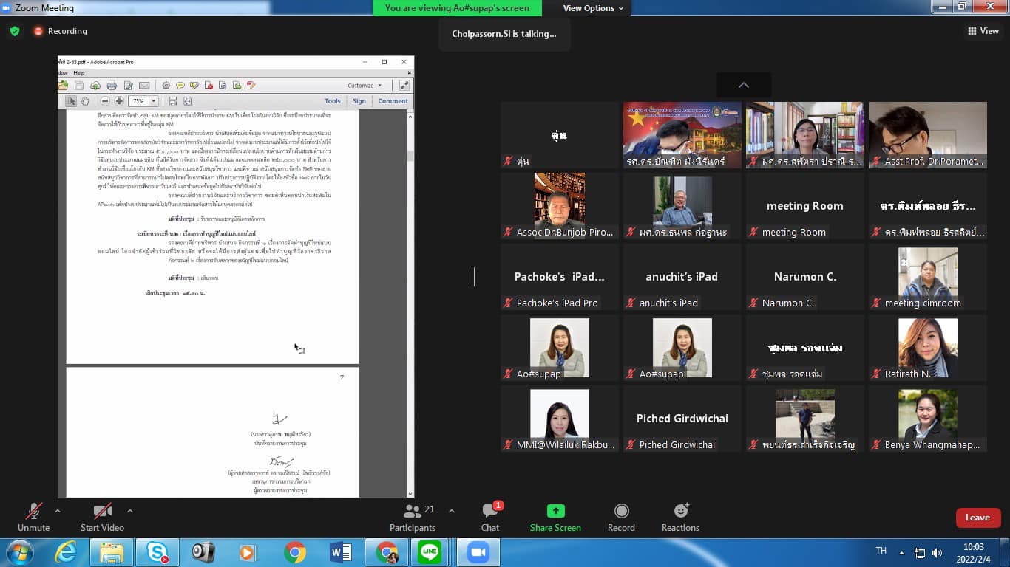Viewport: 1010px width, 567px height.
Task: Open the 75% zoom level dropdown
Action: [154, 101]
